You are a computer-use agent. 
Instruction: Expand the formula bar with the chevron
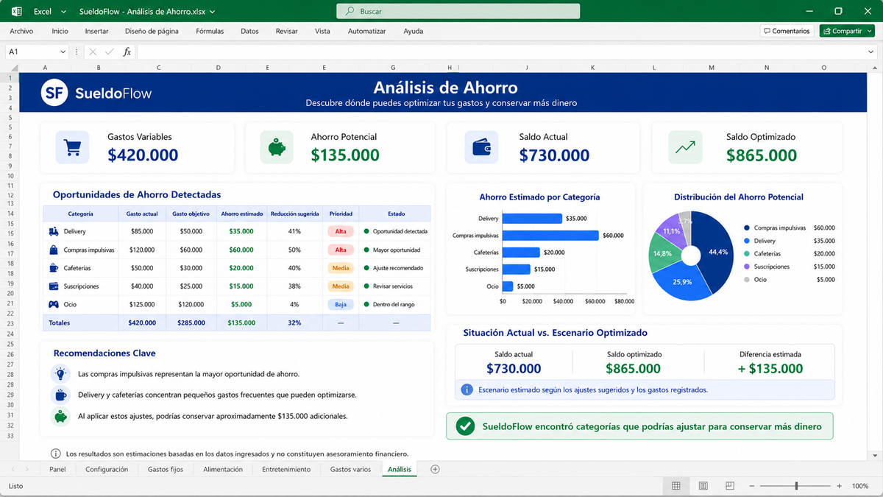[870, 52]
